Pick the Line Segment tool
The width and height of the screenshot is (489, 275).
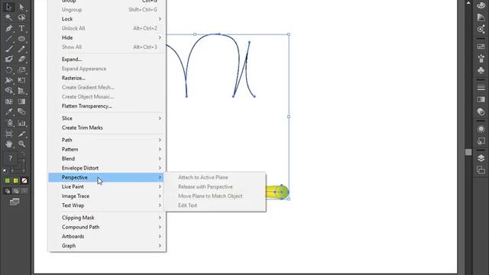(8, 39)
